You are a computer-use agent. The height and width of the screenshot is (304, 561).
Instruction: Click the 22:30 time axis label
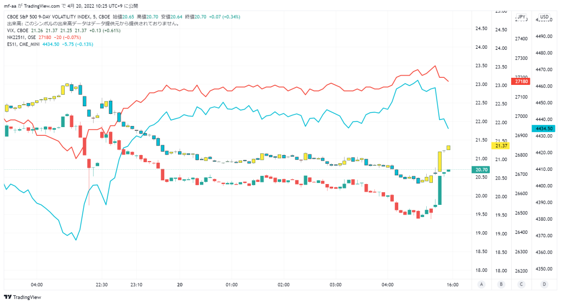101,285
